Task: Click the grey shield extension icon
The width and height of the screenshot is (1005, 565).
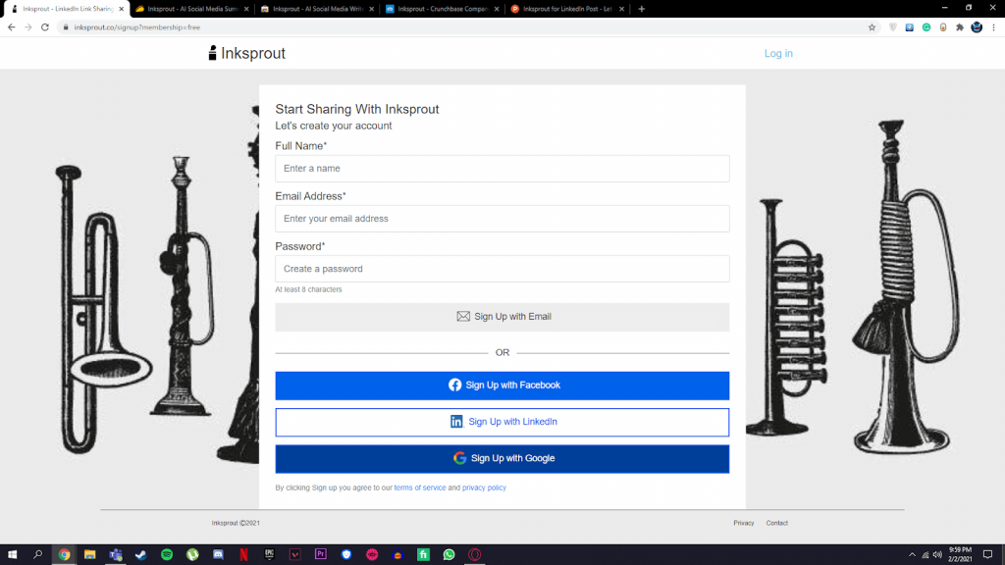Action: click(893, 27)
